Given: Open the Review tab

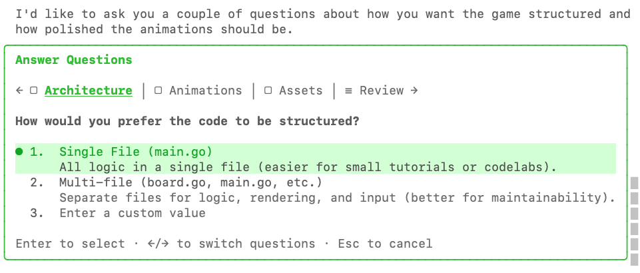Looking at the screenshot, I should click(381, 91).
